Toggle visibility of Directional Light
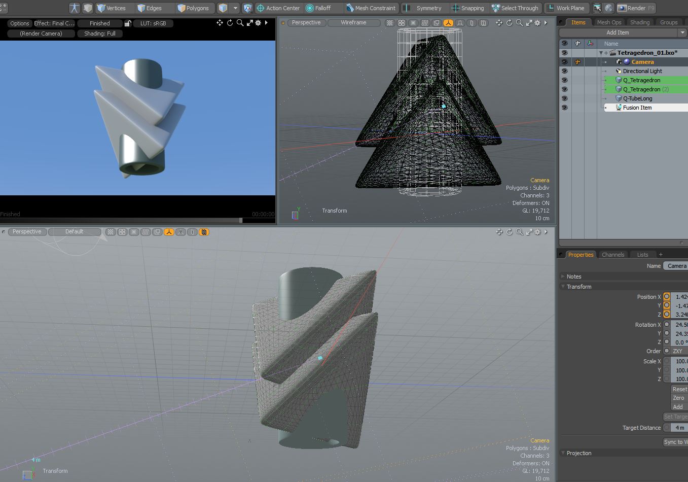Image resolution: width=688 pixels, height=482 pixels. [x=564, y=71]
